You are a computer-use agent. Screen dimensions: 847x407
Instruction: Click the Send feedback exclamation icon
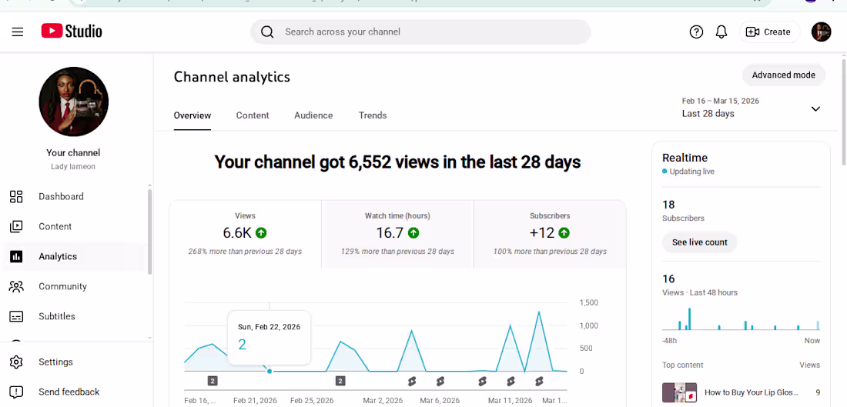tap(16, 392)
